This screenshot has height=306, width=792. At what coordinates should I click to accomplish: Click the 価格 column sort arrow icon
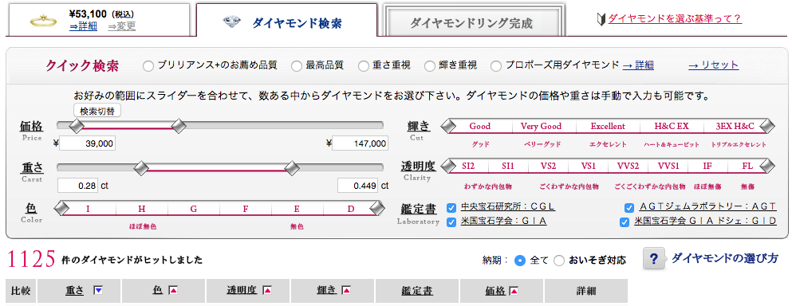point(513,290)
